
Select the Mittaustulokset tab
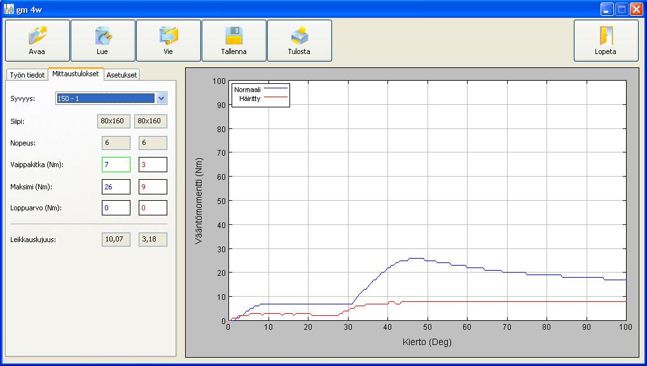76,74
